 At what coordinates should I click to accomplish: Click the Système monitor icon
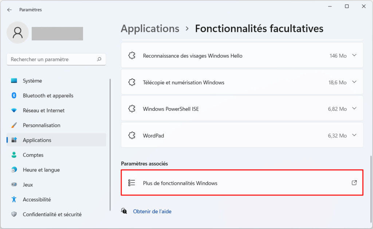[14, 80]
